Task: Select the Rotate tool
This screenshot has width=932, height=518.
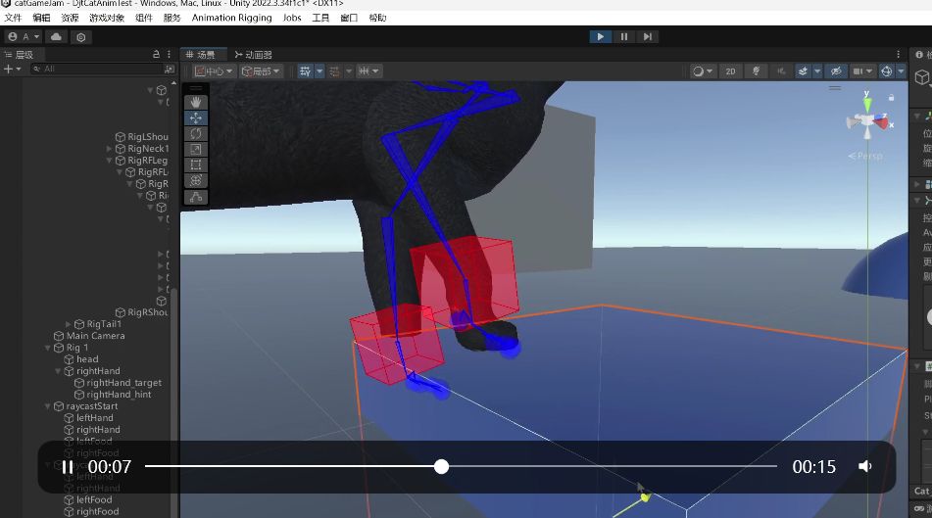Action: [x=196, y=133]
